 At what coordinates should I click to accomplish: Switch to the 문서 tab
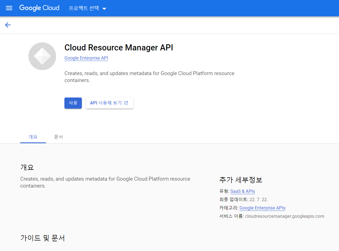pos(58,137)
